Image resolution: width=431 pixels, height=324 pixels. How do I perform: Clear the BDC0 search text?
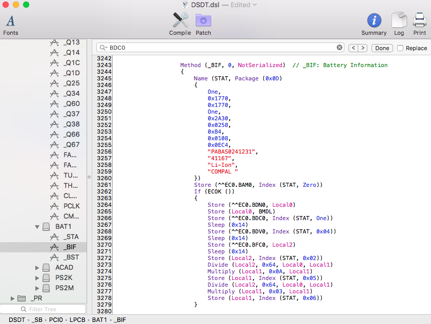point(339,48)
